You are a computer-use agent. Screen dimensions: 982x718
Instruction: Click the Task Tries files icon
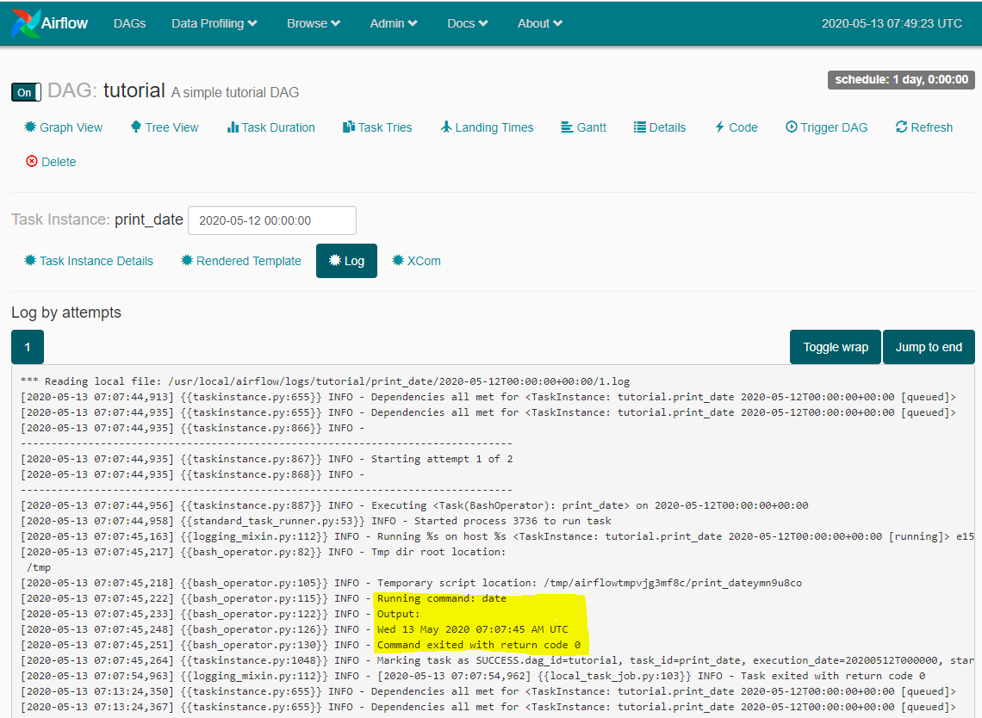point(349,127)
